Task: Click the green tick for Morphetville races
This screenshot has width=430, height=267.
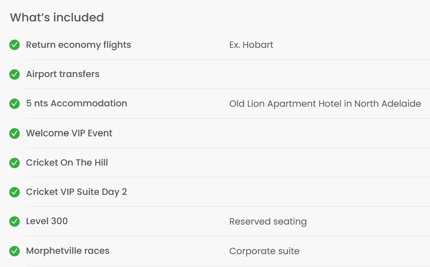Action: [14, 251]
